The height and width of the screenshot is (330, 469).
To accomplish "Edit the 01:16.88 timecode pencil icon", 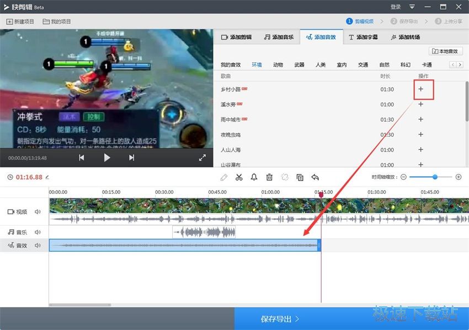I will [47, 177].
